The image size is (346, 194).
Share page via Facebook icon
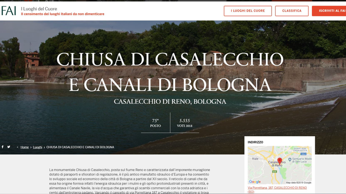(3, 147)
